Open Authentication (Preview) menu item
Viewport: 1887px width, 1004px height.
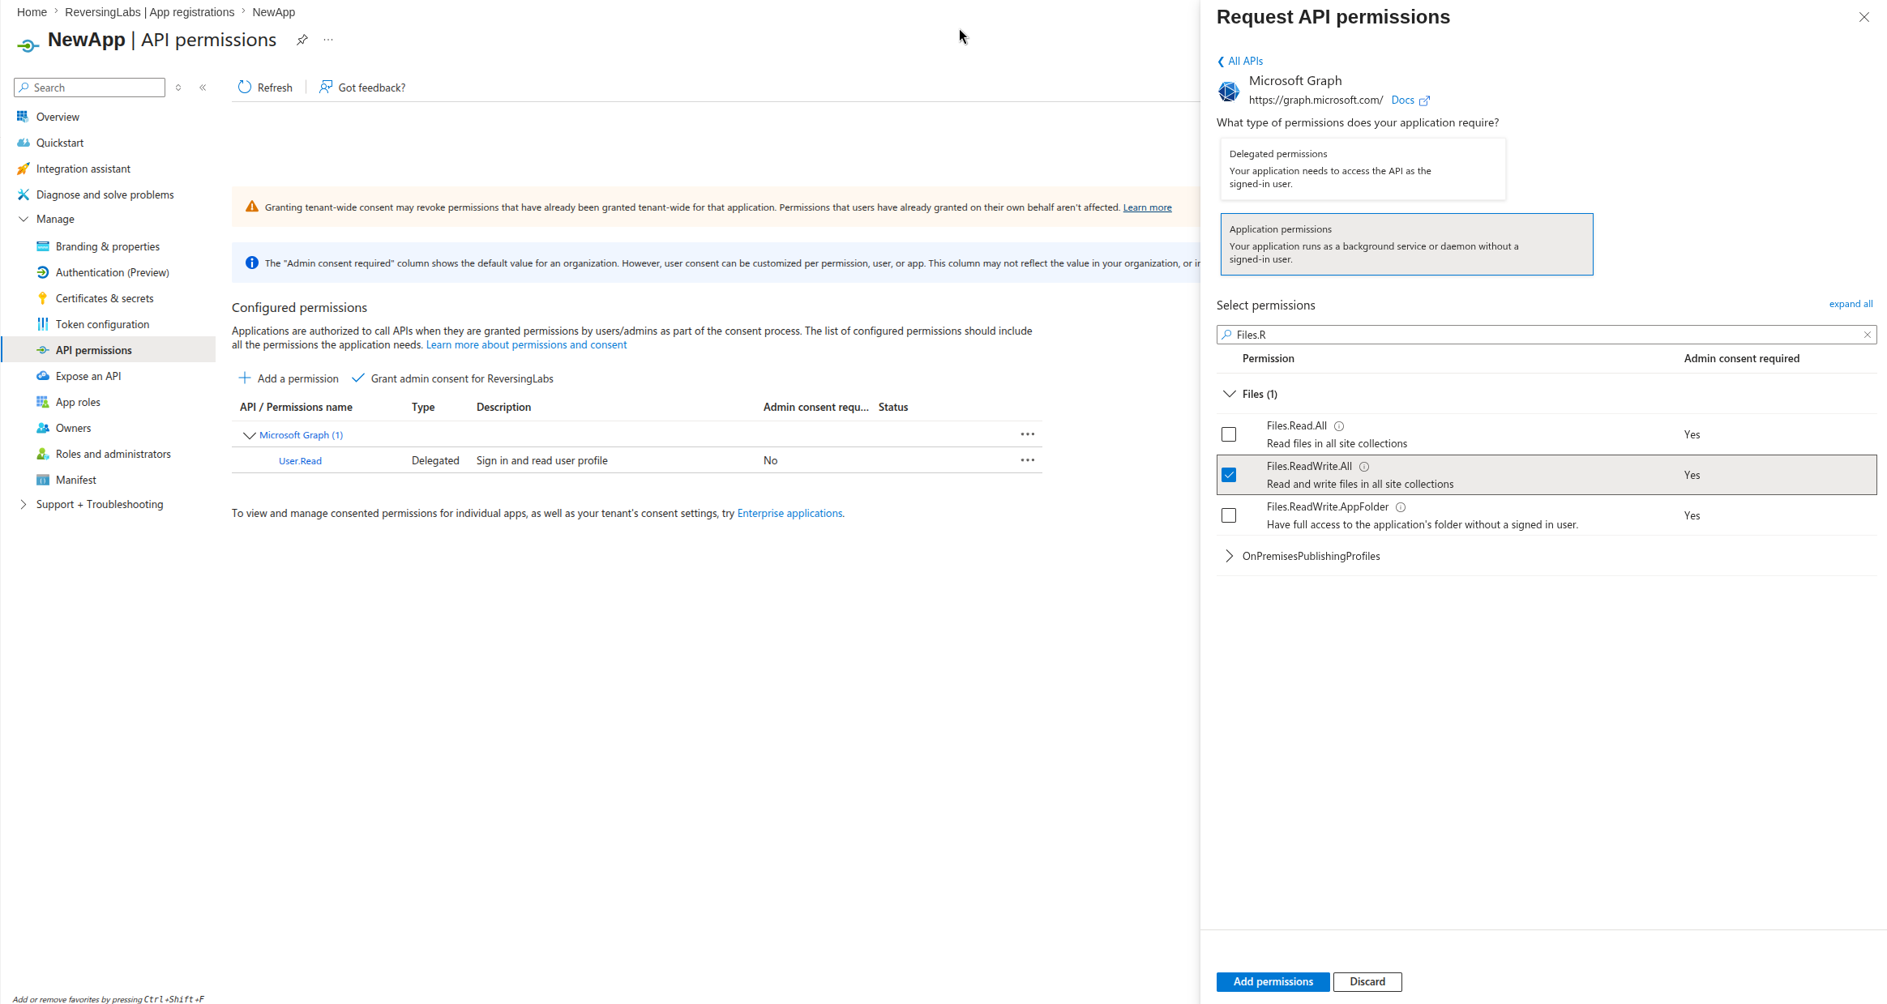(113, 272)
